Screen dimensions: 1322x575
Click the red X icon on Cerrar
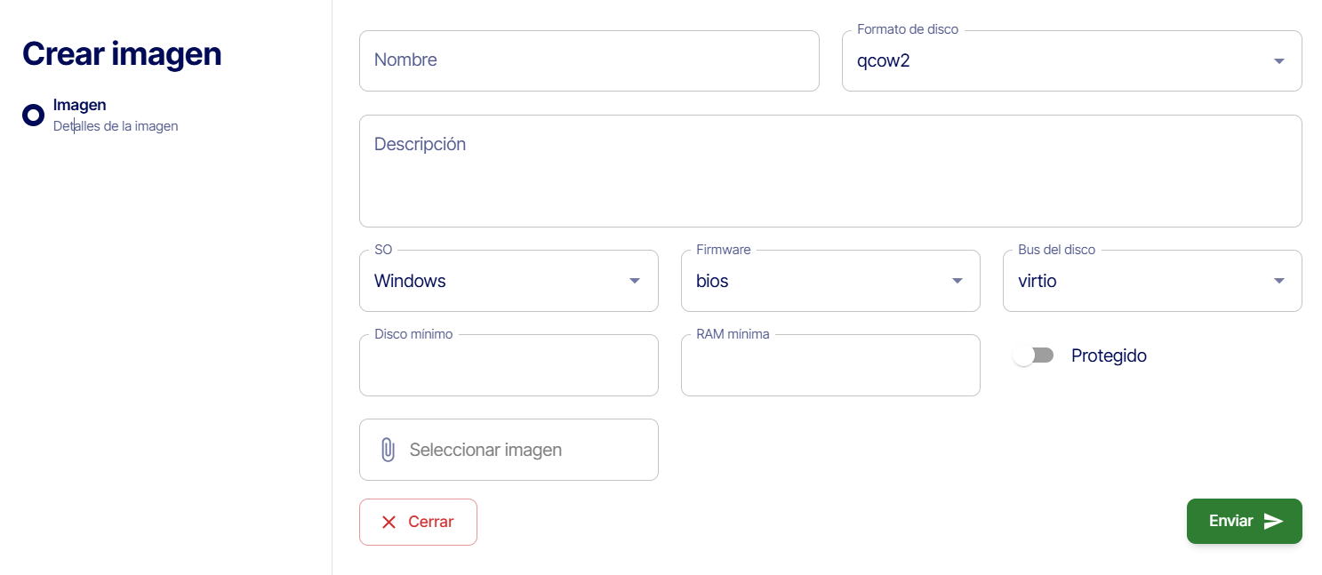pos(389,522)
